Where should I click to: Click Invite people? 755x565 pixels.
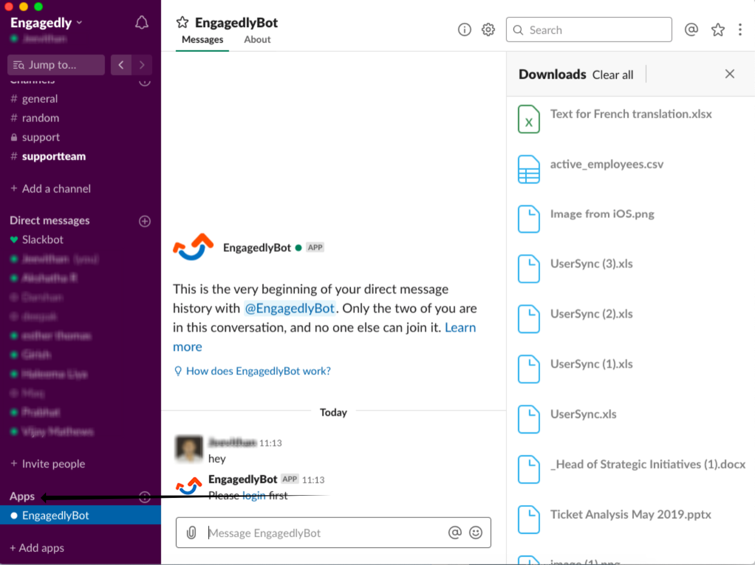pyautogui.click(x=48, y=464)
